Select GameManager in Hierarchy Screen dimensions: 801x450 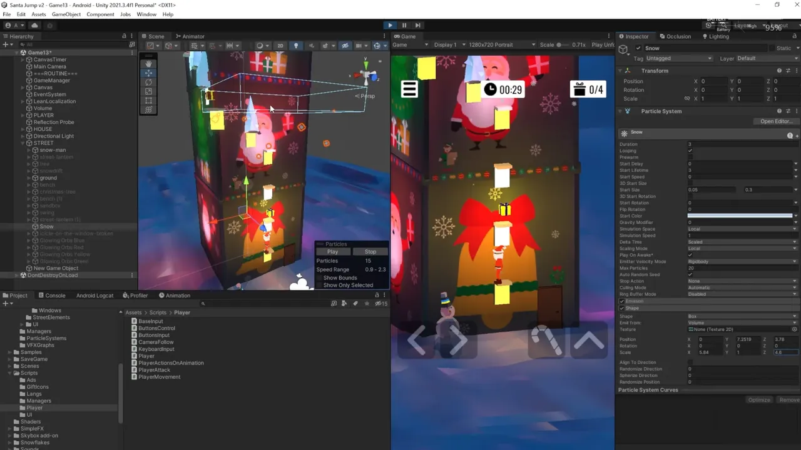51,80
